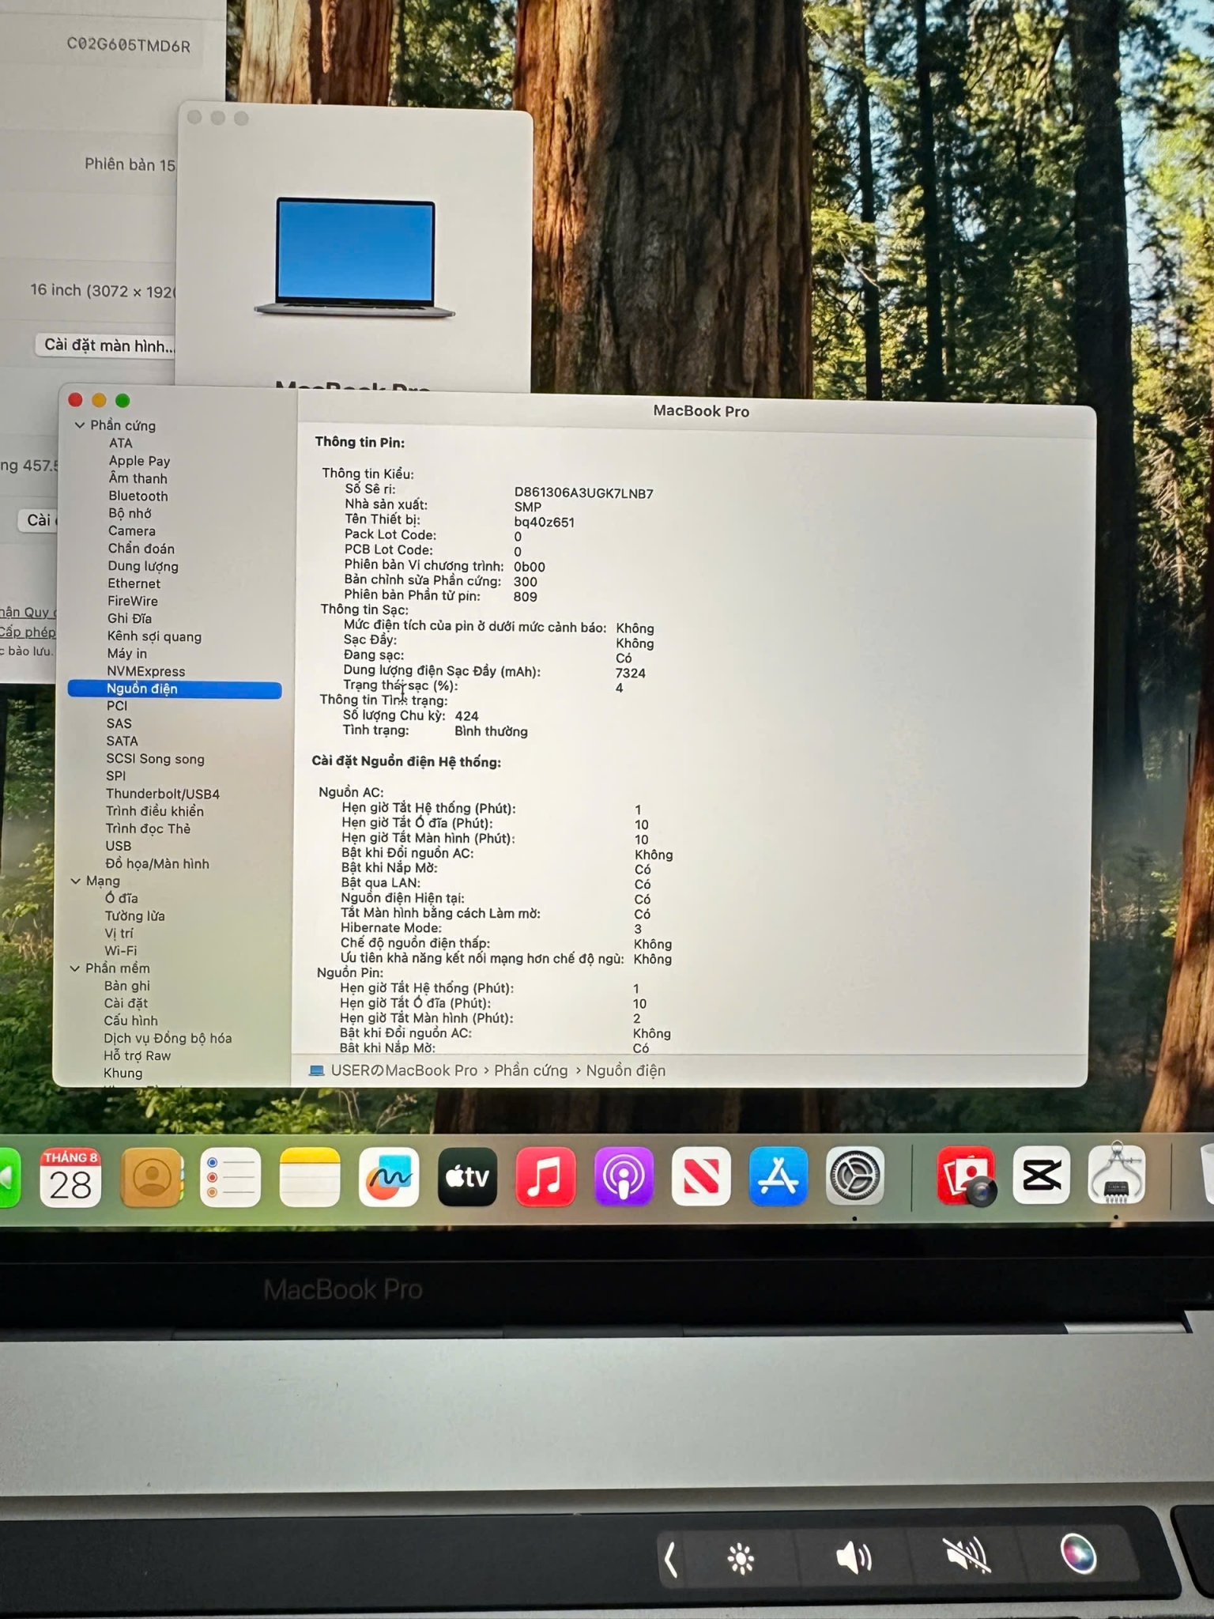The width and height of the screenshot is (1214, 1619).
Task: Click Phần cứng in path bar
Action: (x=531, y=1070)
